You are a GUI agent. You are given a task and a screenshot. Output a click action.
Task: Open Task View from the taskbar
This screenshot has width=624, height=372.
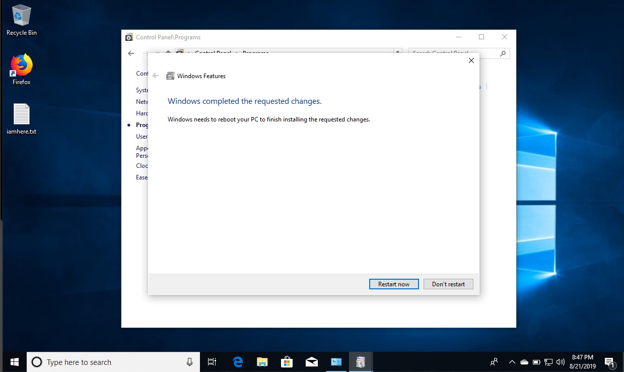pos(212,362)
